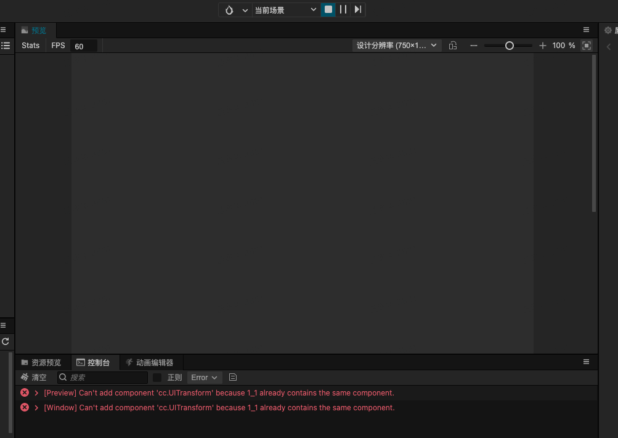Open the 当前场景 scene dropdown

point(285,10)
